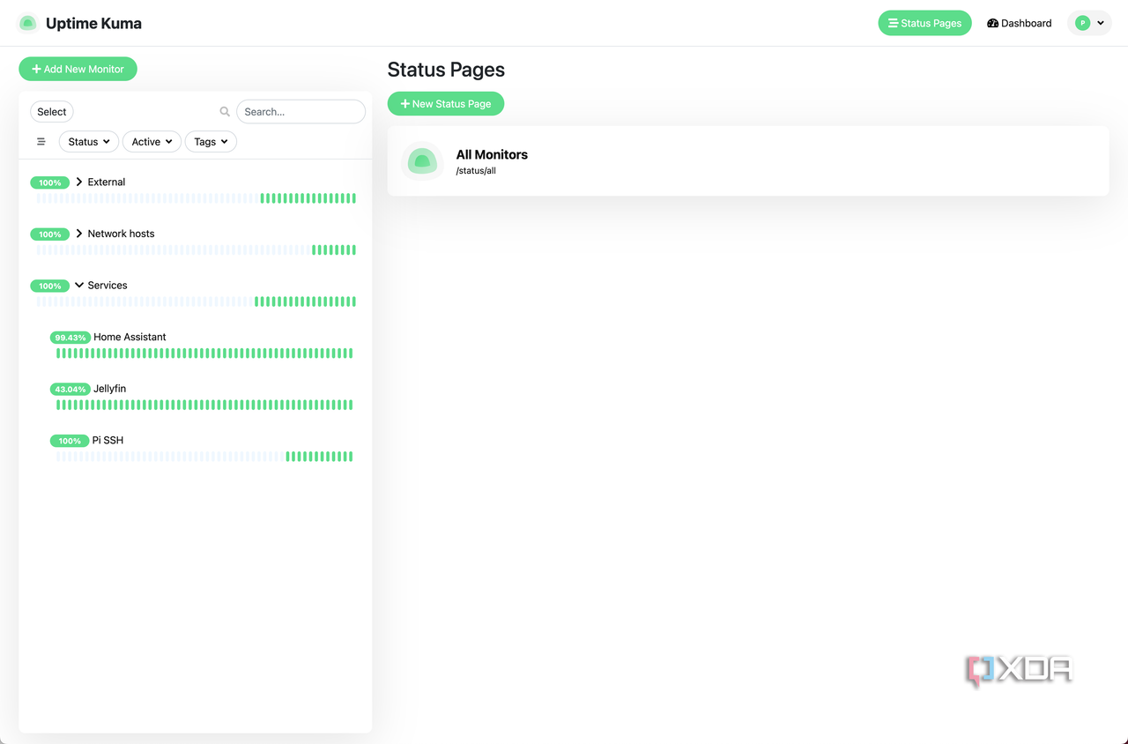Click the 100% badge beside External
This screenshot has height=744, width=1128.
pyautogui.click(x=49, y=182)
